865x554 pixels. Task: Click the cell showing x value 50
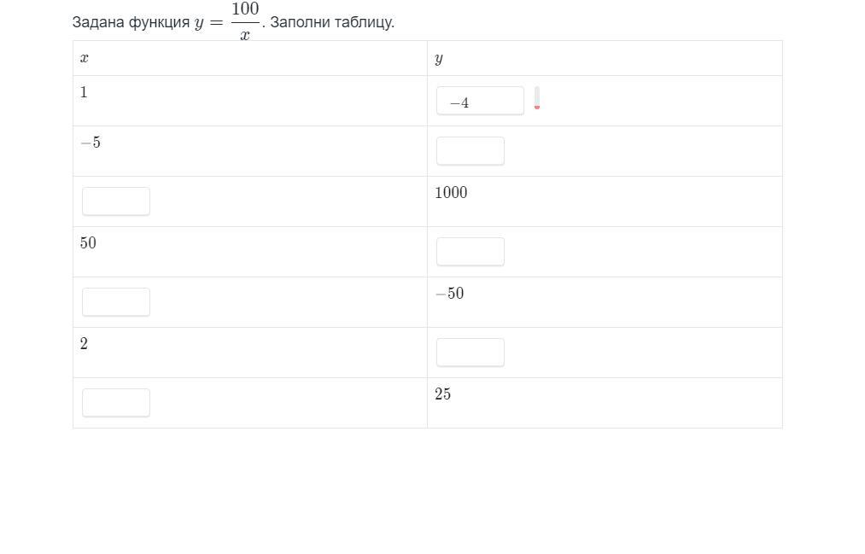tap(250, 252)
